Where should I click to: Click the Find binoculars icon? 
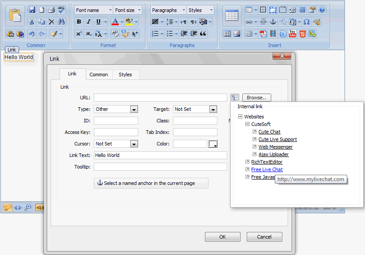[x=61, y=22]
